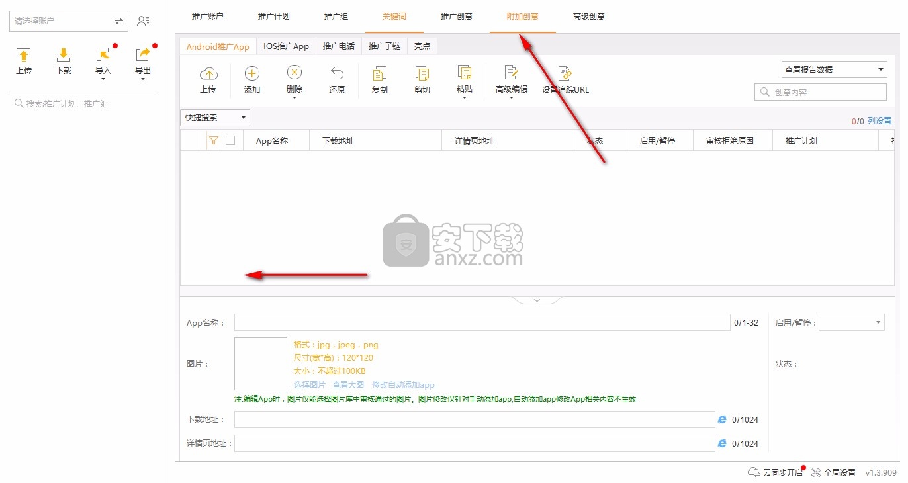The height and width of the screenshot is (483, 908).
Task: Sort by 审核拒绝原因 column header
Action: (x=733, y=140)
